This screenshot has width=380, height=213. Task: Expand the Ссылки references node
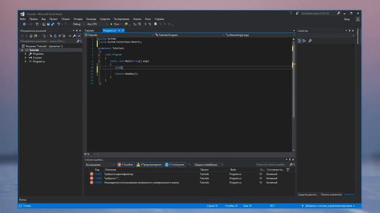click(26, 58)
